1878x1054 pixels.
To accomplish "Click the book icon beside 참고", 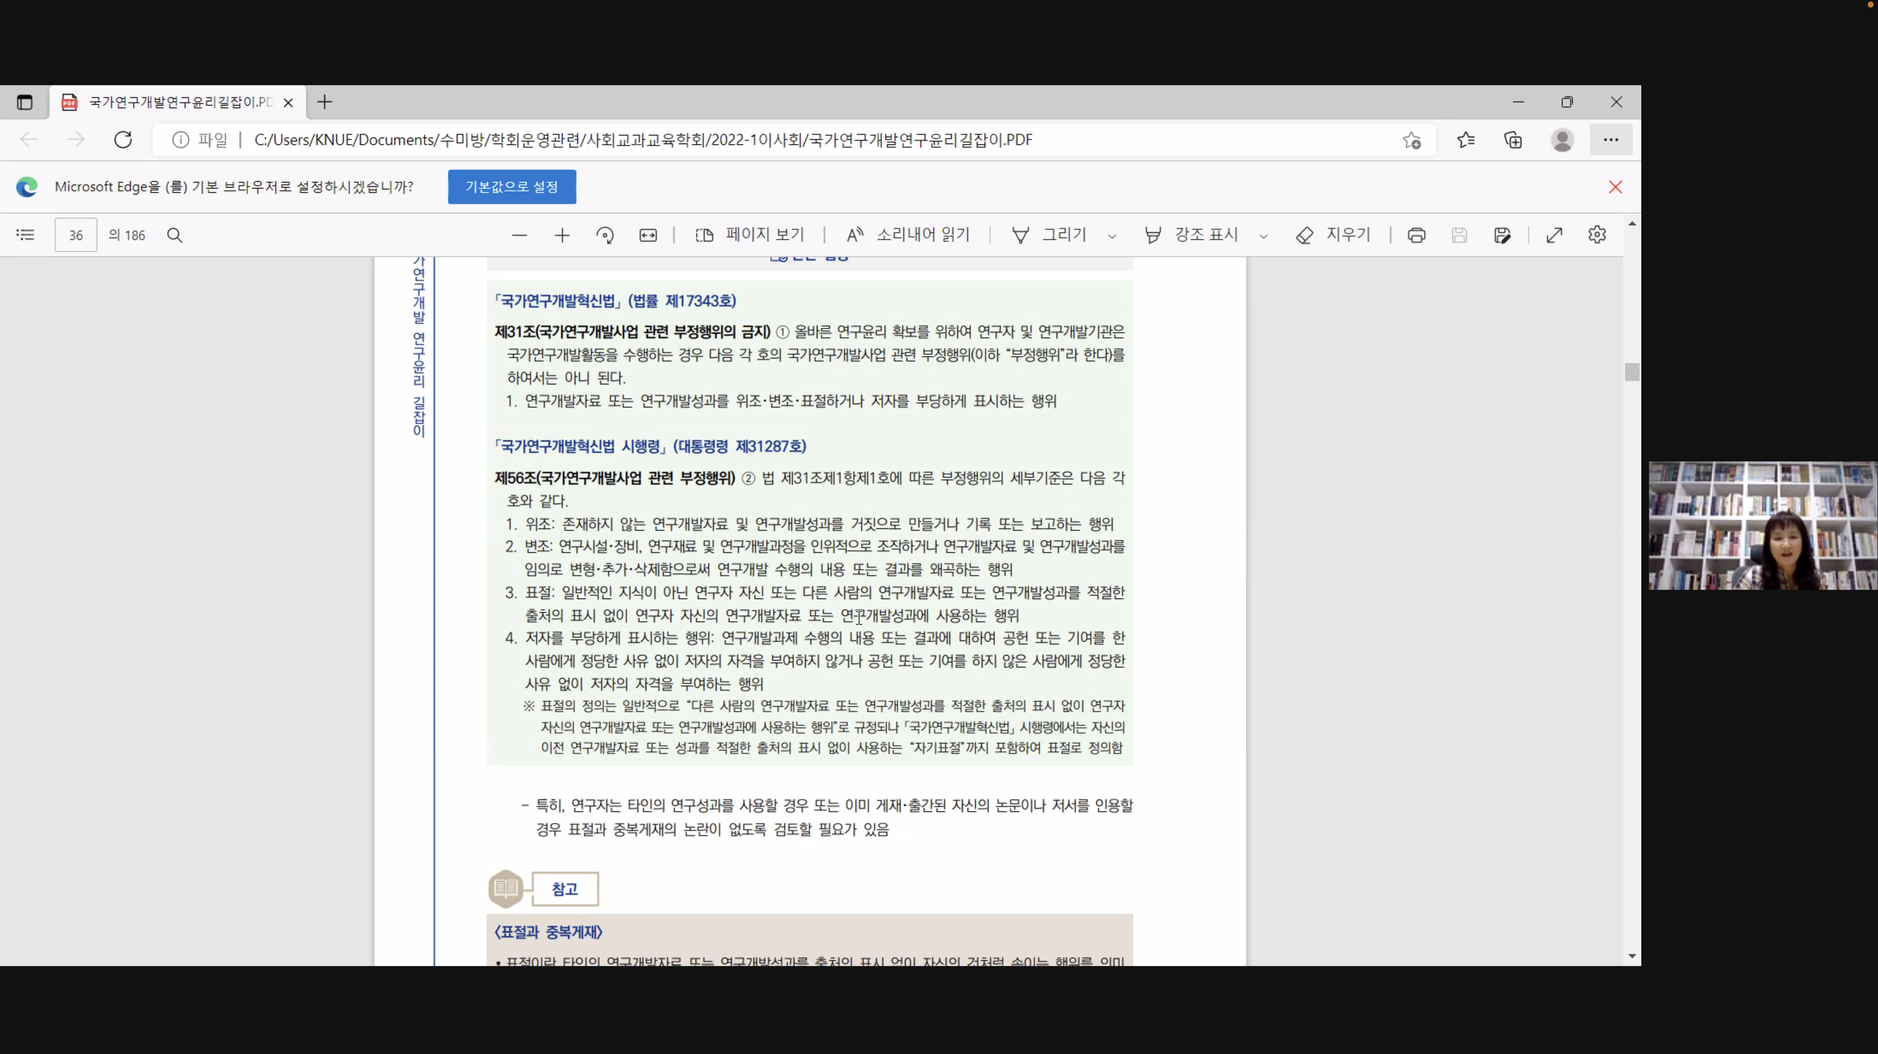I will pos(506,888).
